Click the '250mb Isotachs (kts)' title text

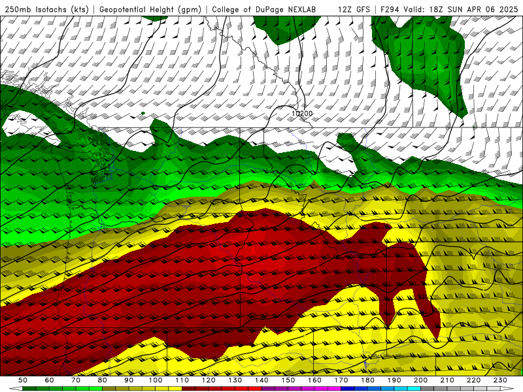click(x=46, y=10)
